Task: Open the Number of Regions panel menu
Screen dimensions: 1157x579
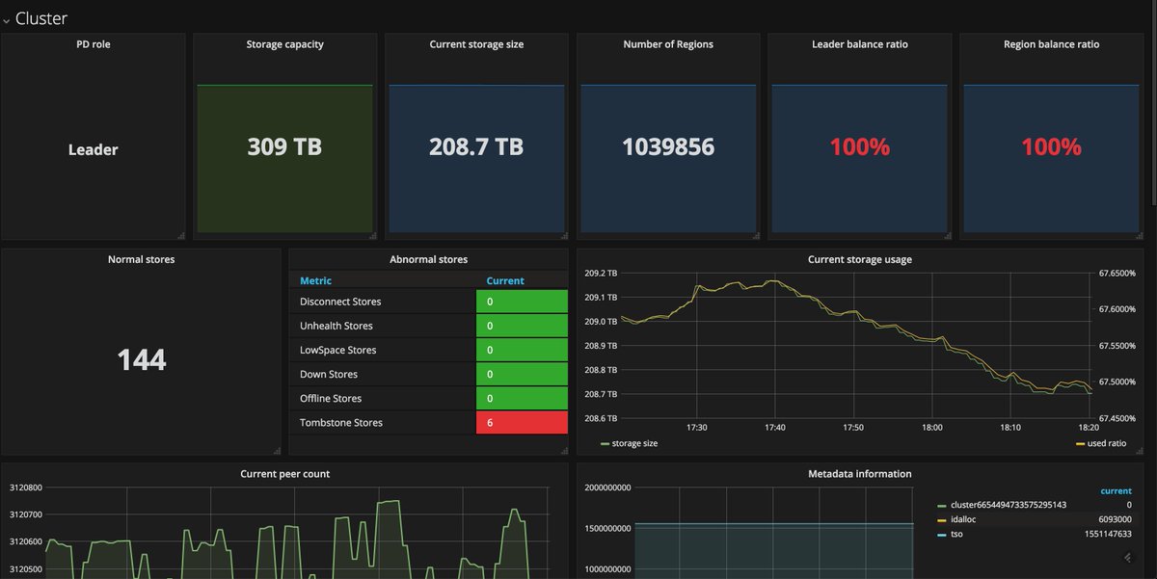Action: 668,44
